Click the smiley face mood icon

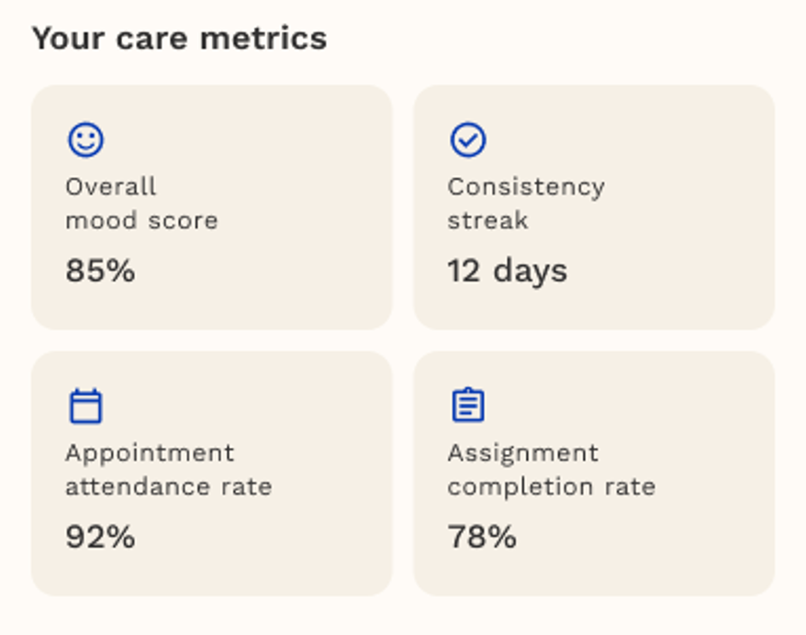pos(85,140)
